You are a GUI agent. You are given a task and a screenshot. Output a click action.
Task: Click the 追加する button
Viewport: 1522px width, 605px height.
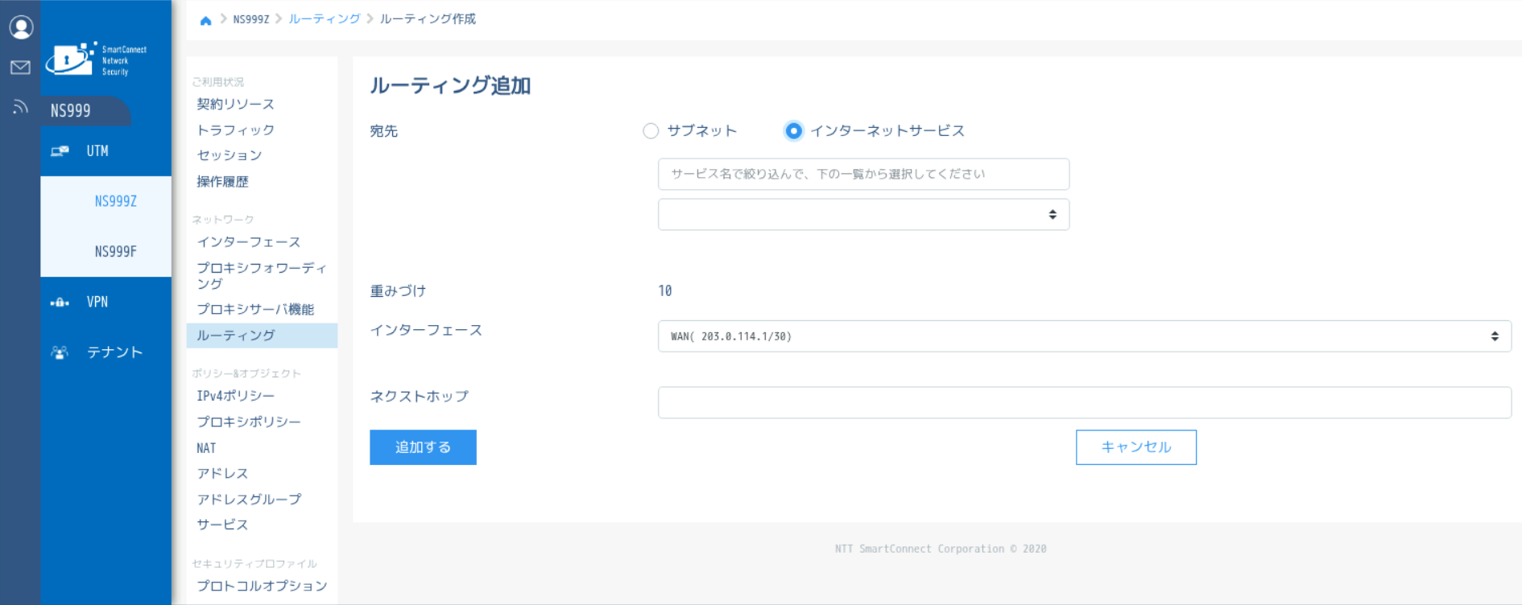coord(423,447)
